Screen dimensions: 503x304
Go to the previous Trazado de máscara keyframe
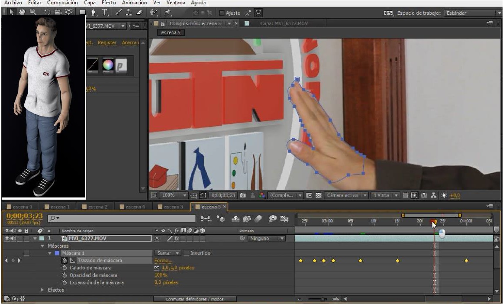pos(7,260)
